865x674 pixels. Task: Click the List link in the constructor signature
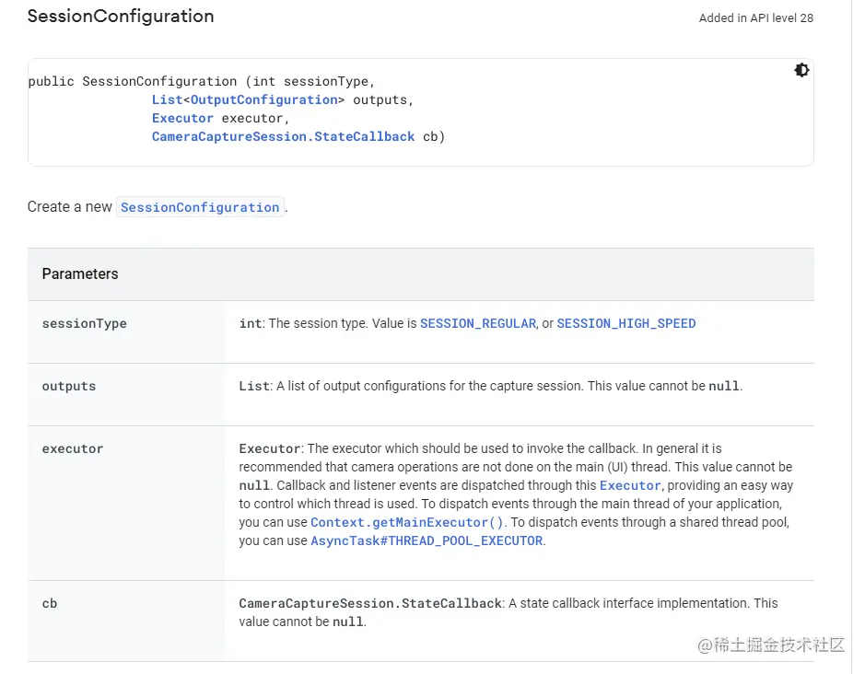(x=167, y=99)
